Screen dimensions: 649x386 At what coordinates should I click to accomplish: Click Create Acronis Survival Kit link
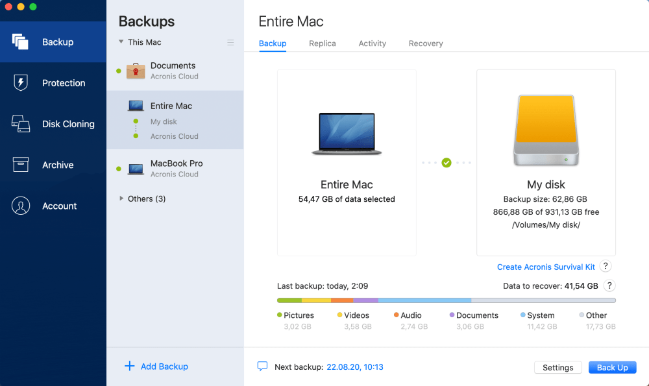click(x=546, y=267)
